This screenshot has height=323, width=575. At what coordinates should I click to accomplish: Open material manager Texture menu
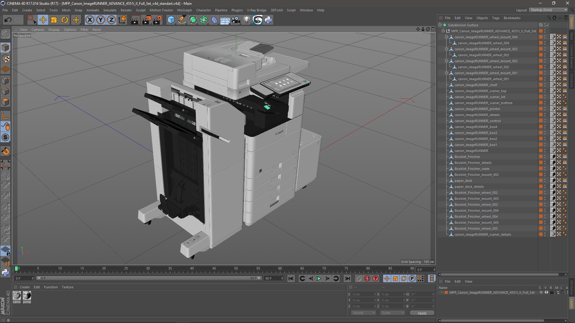(67, 287)
